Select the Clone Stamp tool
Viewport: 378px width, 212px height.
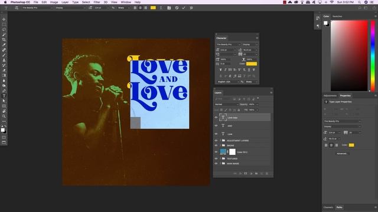tap(4, 60)
